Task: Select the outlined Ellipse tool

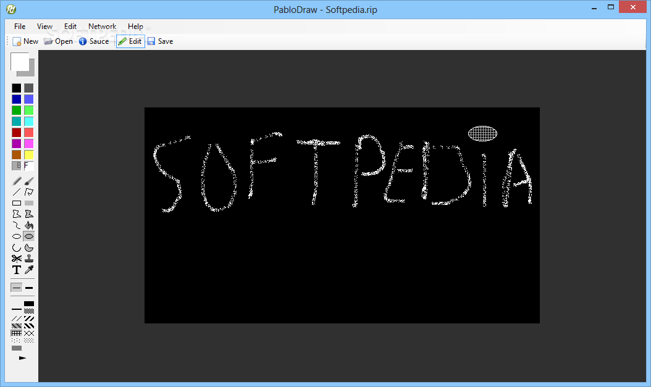Action: click(17, 236)
